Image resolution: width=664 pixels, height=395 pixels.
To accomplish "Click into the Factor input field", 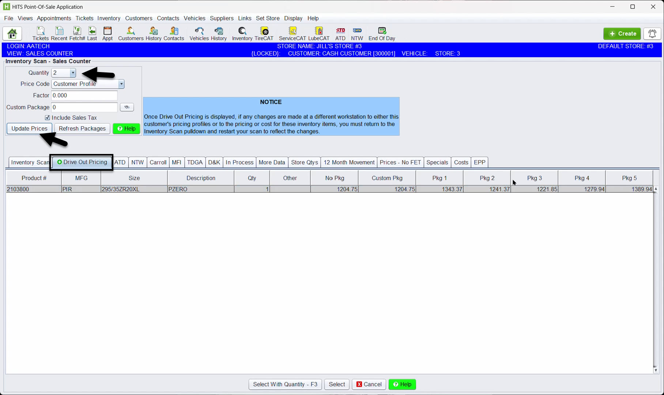I will [x=84, y=95].
